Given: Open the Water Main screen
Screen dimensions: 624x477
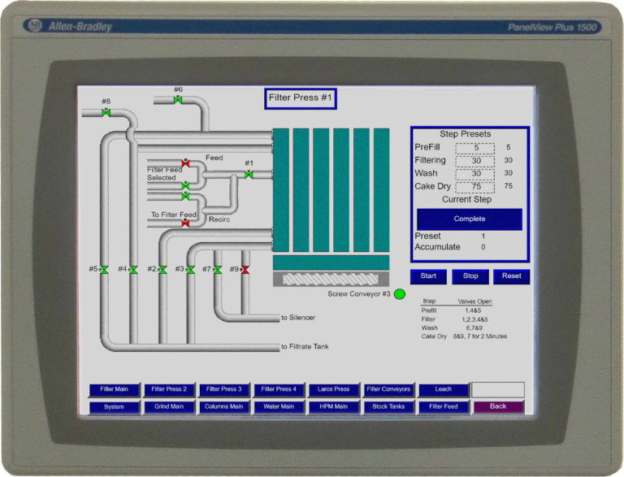Looking at the screenshot, I should tap(279, 406).
